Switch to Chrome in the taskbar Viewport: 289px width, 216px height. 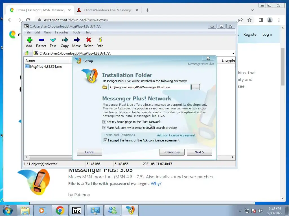click(60, 210)
